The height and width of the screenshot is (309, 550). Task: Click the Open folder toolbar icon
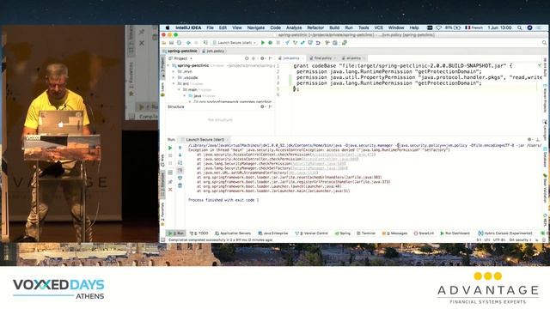click(163, 43)
